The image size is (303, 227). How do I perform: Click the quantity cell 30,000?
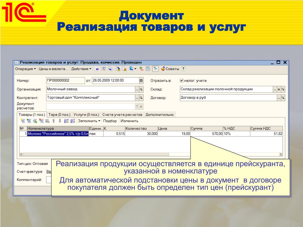141,134
